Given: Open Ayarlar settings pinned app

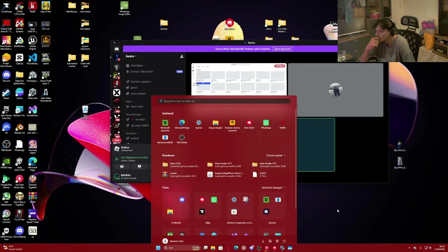Looking at the screenshot, I should [x=198, y=124].
